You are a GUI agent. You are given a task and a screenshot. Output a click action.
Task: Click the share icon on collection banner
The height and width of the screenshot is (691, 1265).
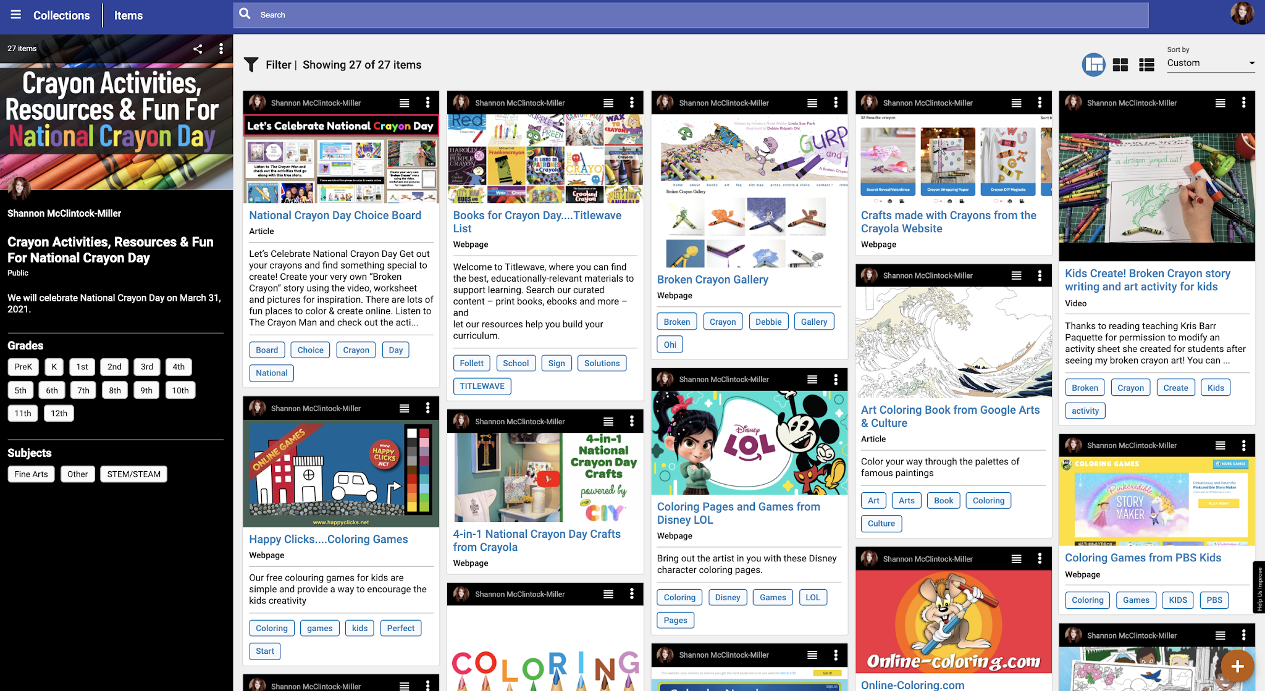click(x=198, y=49)
